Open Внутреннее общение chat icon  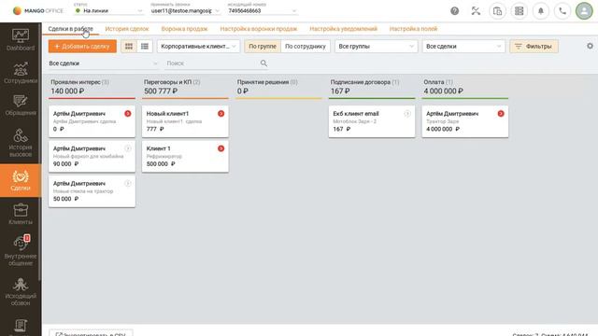point(21,250)
